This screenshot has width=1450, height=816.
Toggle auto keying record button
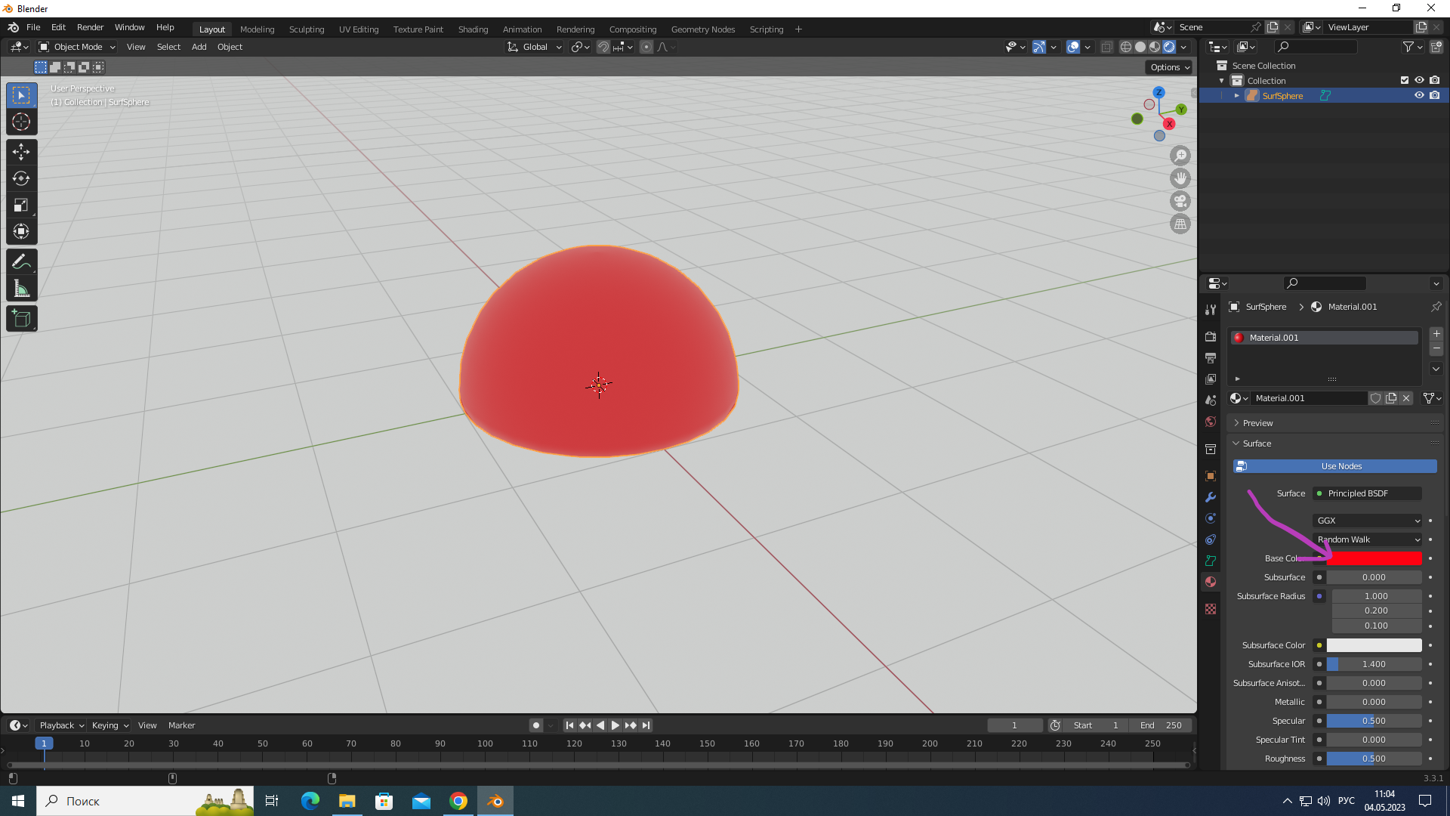pyautogui.click(x=535, y=725)
